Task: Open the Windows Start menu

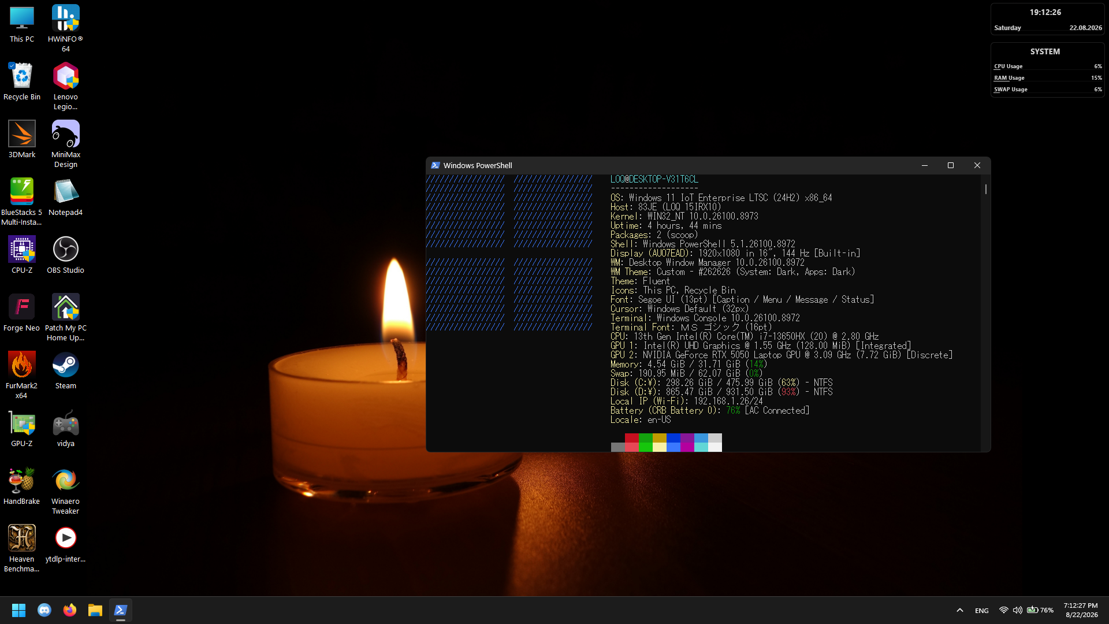Action: (18, 610)
